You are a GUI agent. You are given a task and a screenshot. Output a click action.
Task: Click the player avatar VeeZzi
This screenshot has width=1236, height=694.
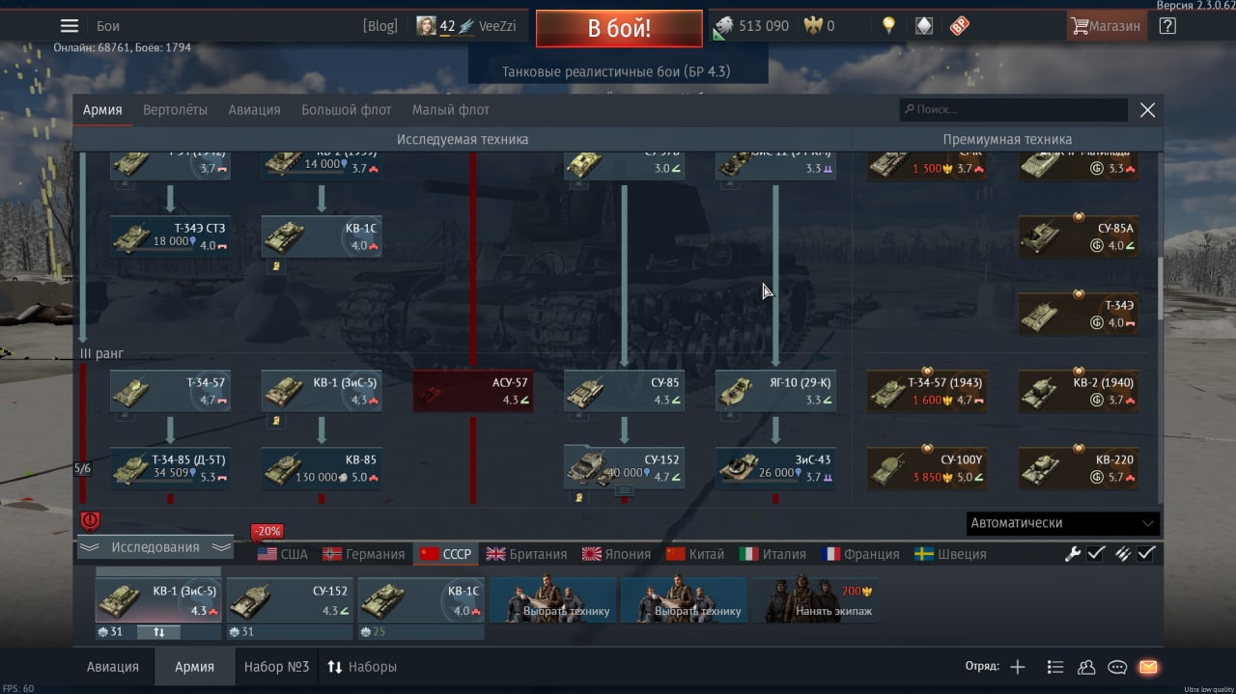click(426, 26)
